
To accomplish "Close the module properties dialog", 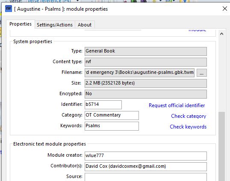I will click(x=225, y=9).
